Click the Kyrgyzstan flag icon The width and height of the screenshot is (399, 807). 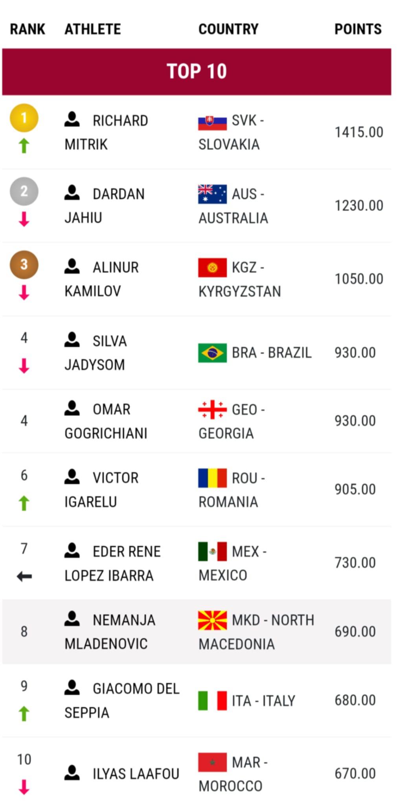pos(212,268)
